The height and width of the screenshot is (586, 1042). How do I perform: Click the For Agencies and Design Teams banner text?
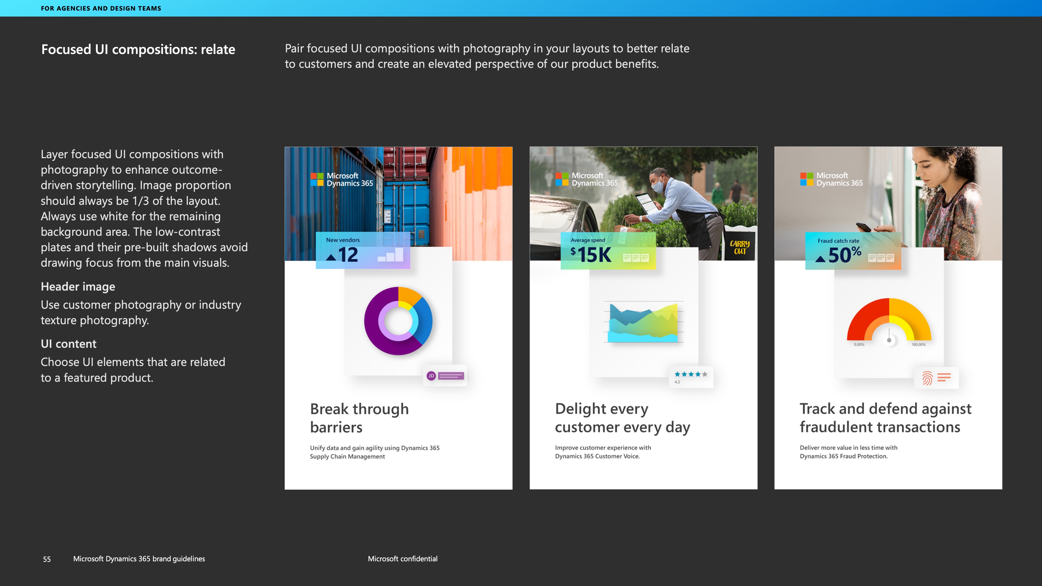[101, 8]
